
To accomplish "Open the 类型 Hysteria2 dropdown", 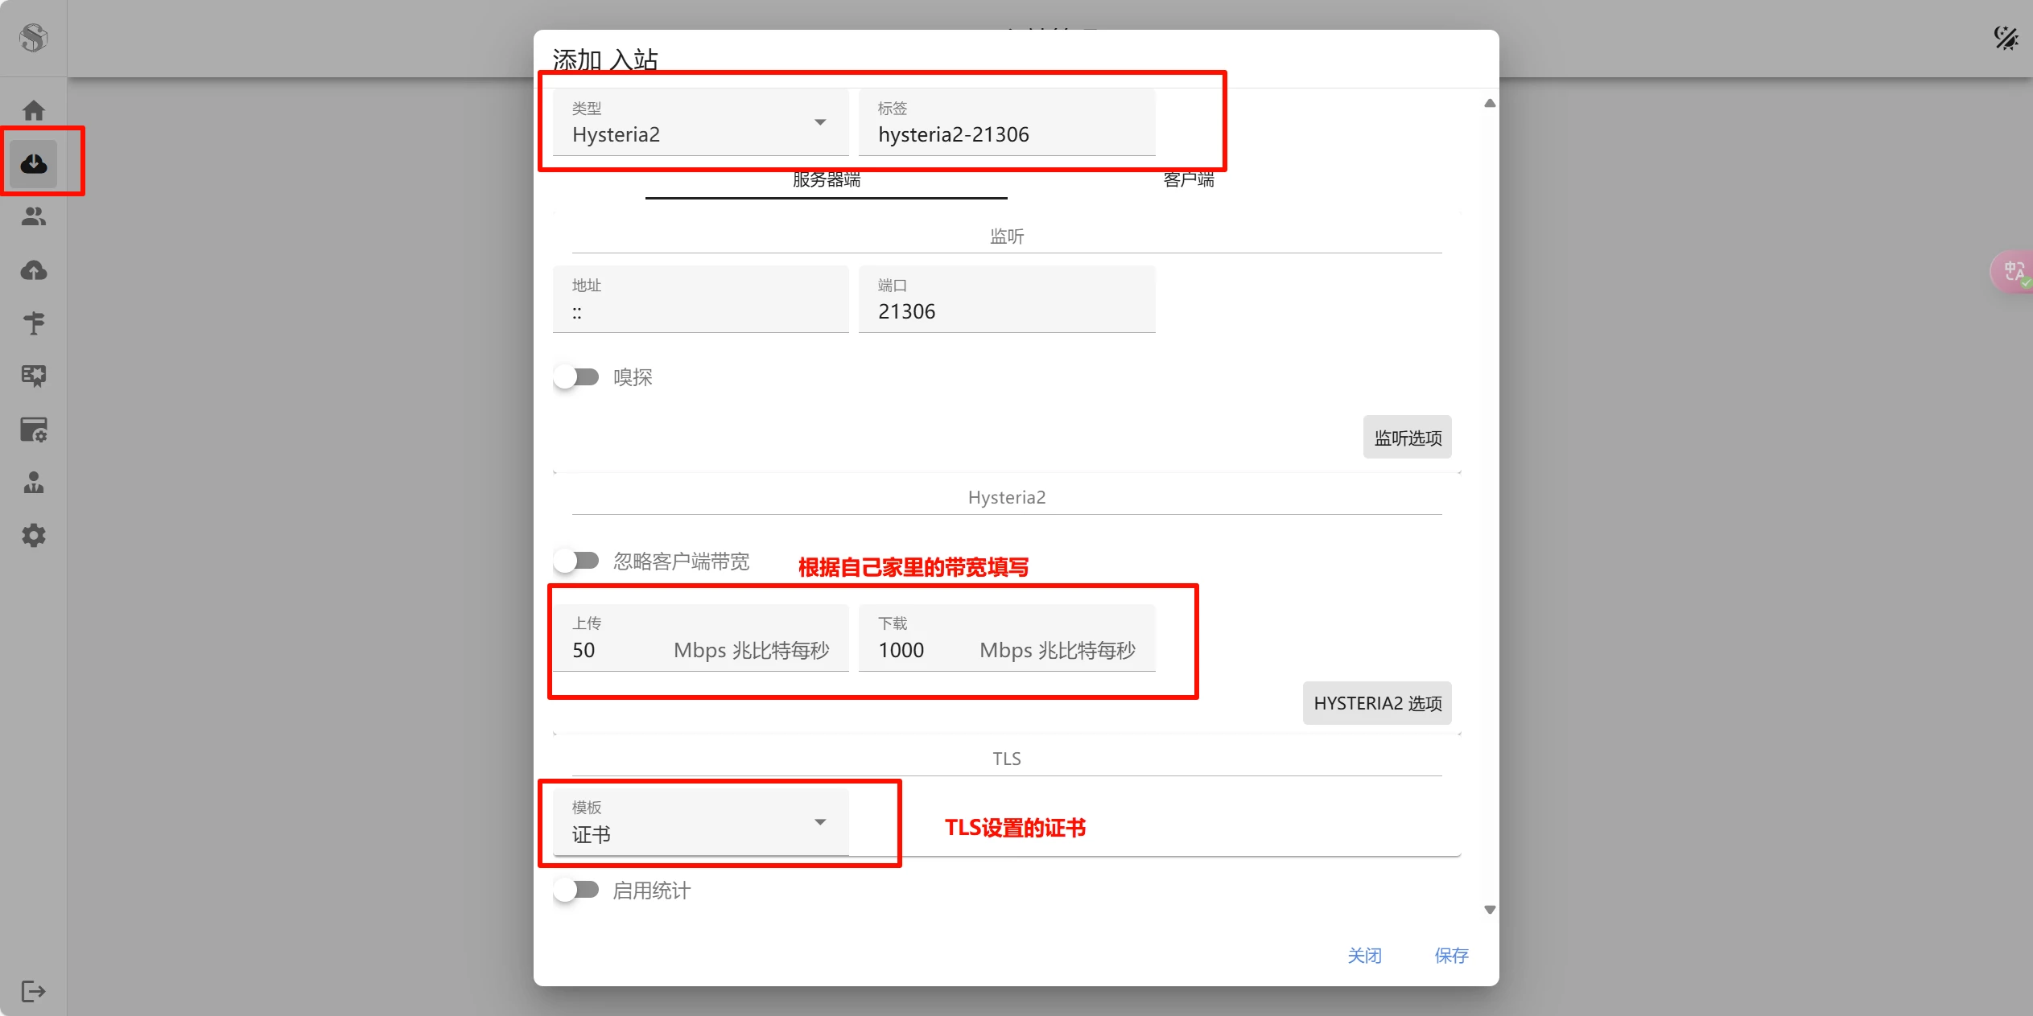I will coord(699,123).
